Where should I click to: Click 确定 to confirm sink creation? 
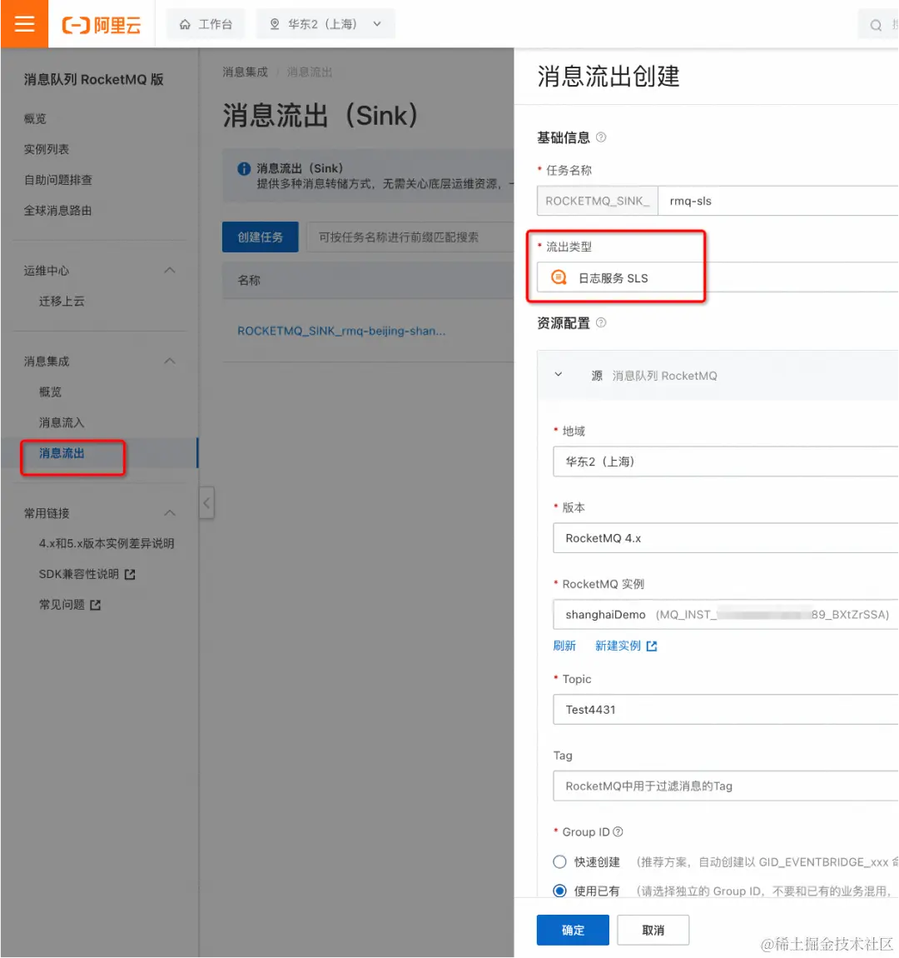click(573, 930)
